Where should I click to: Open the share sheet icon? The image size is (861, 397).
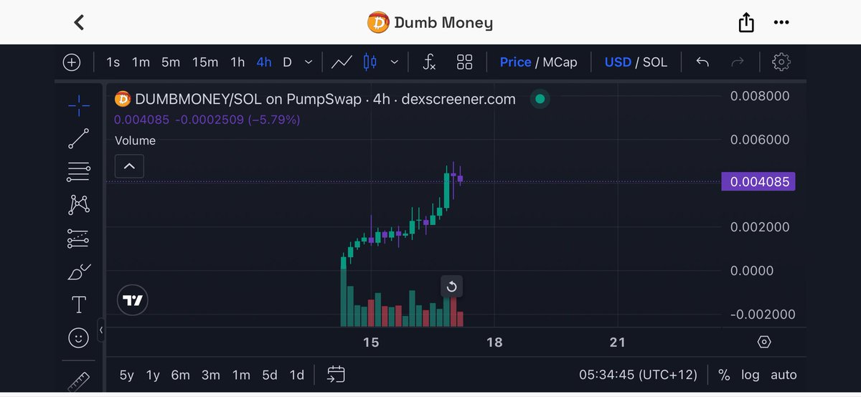[x=746, y=23]
